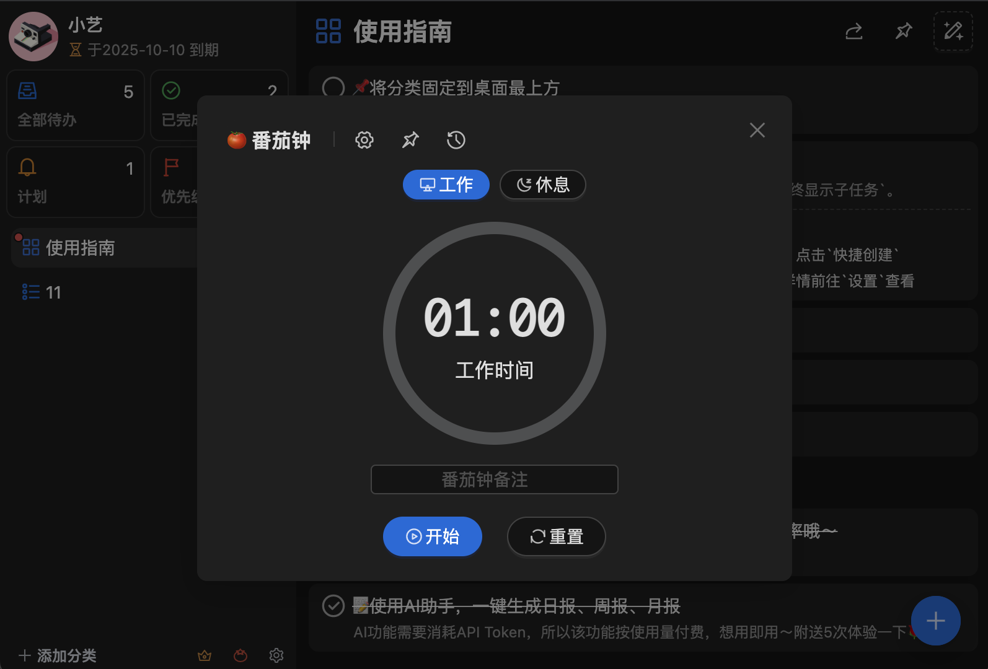Click the 番茄钟 dialog title

(x=281, y=141)
